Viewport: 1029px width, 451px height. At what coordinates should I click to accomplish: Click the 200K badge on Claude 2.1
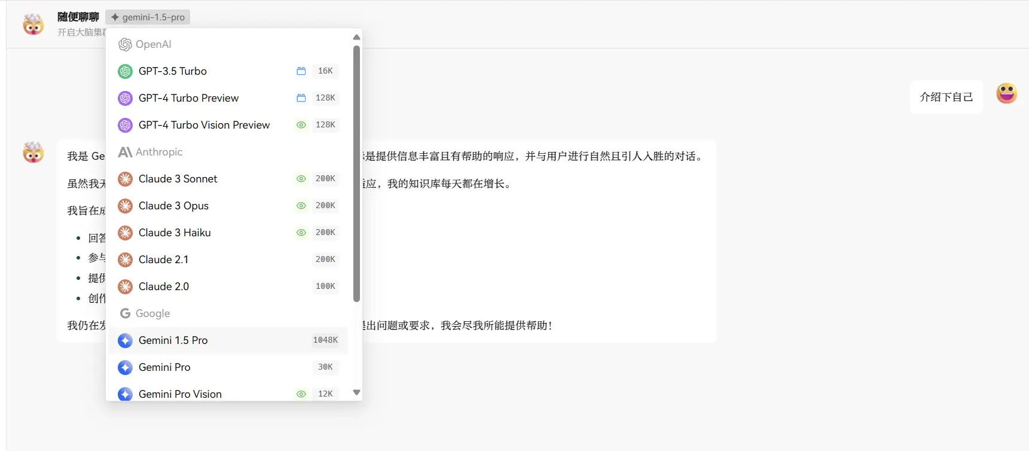point(325,260)
